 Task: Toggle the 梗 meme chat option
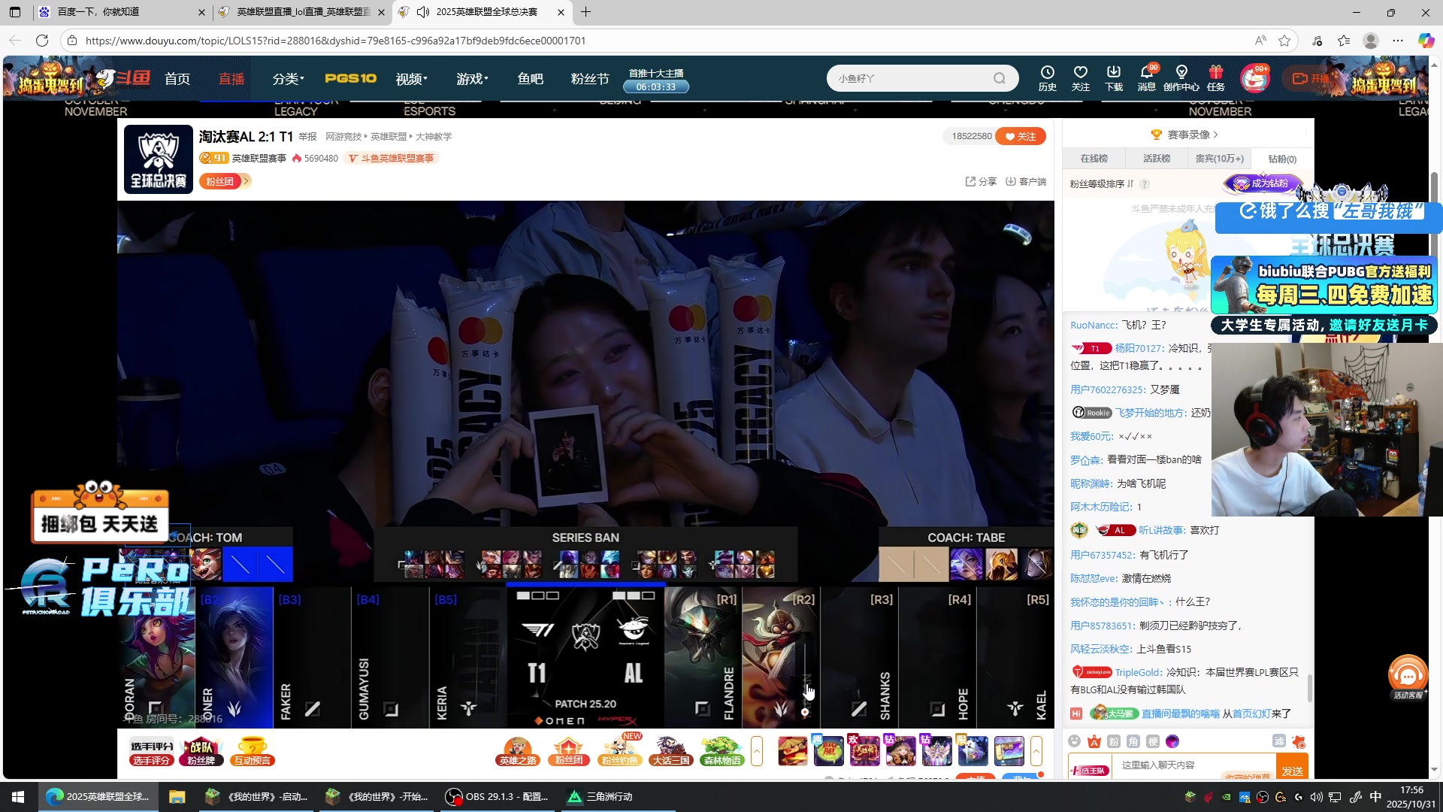coord(1153,741)
